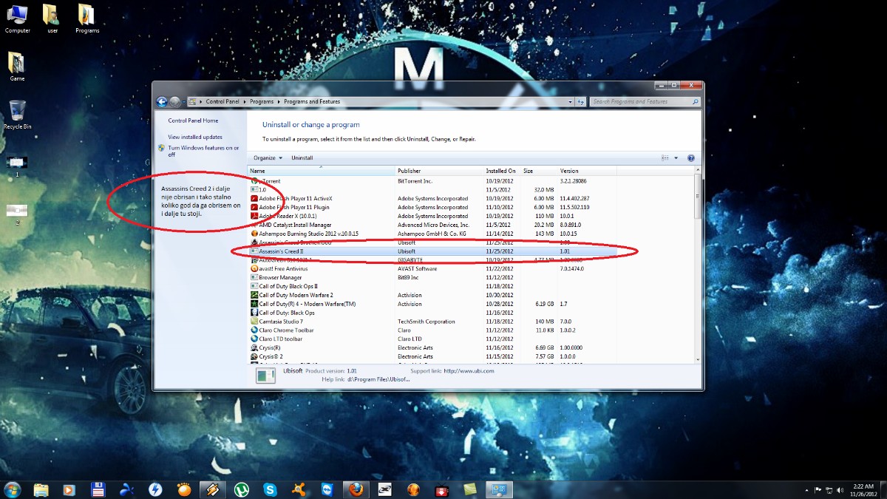The width and height of the screenshot is (887, 499).
Task: Expand the arrow after Programs breadcrumb
Action: click(x=279, y=102)
